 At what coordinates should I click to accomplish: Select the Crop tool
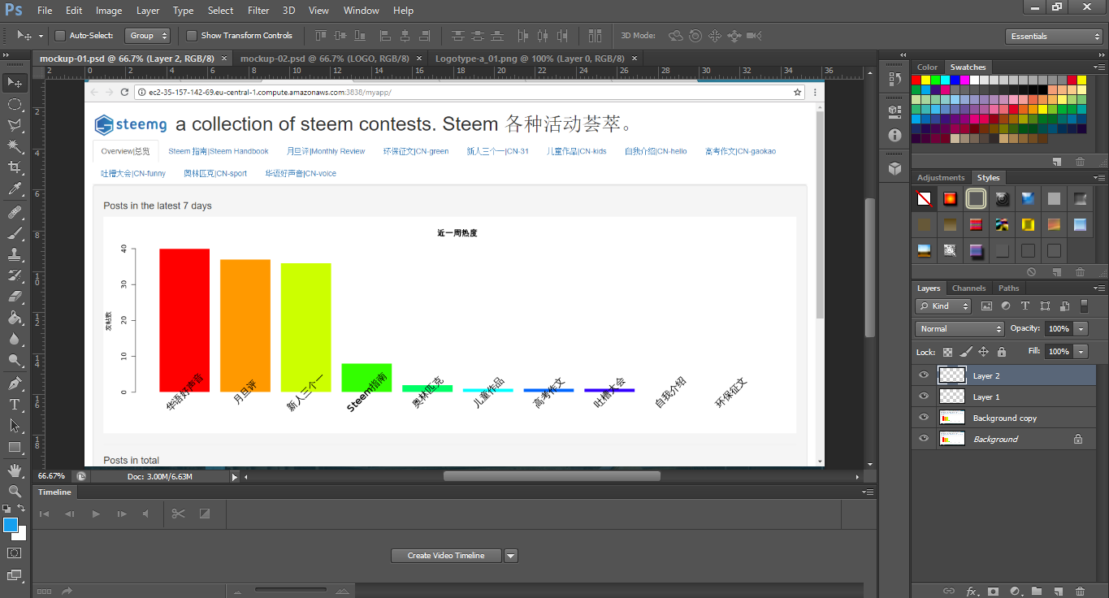[15, 167]
